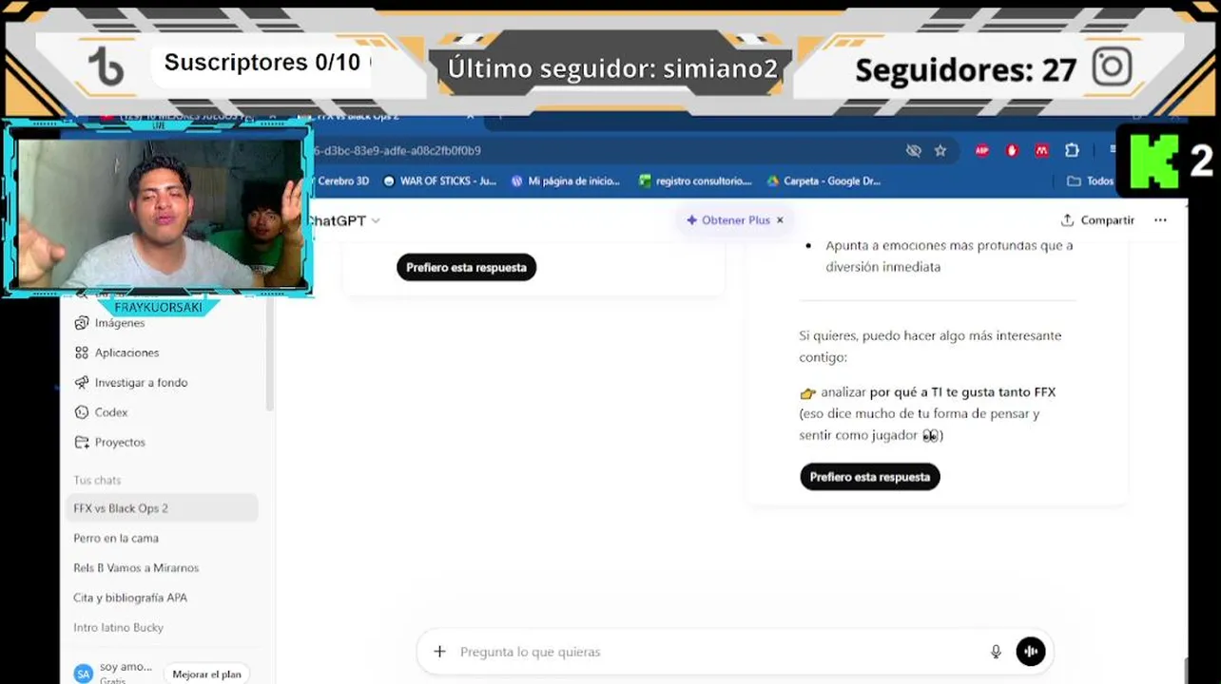1221x684 pixels.
Task: Click the plus attach button in prompt box
Action: (x=439, y=652)
